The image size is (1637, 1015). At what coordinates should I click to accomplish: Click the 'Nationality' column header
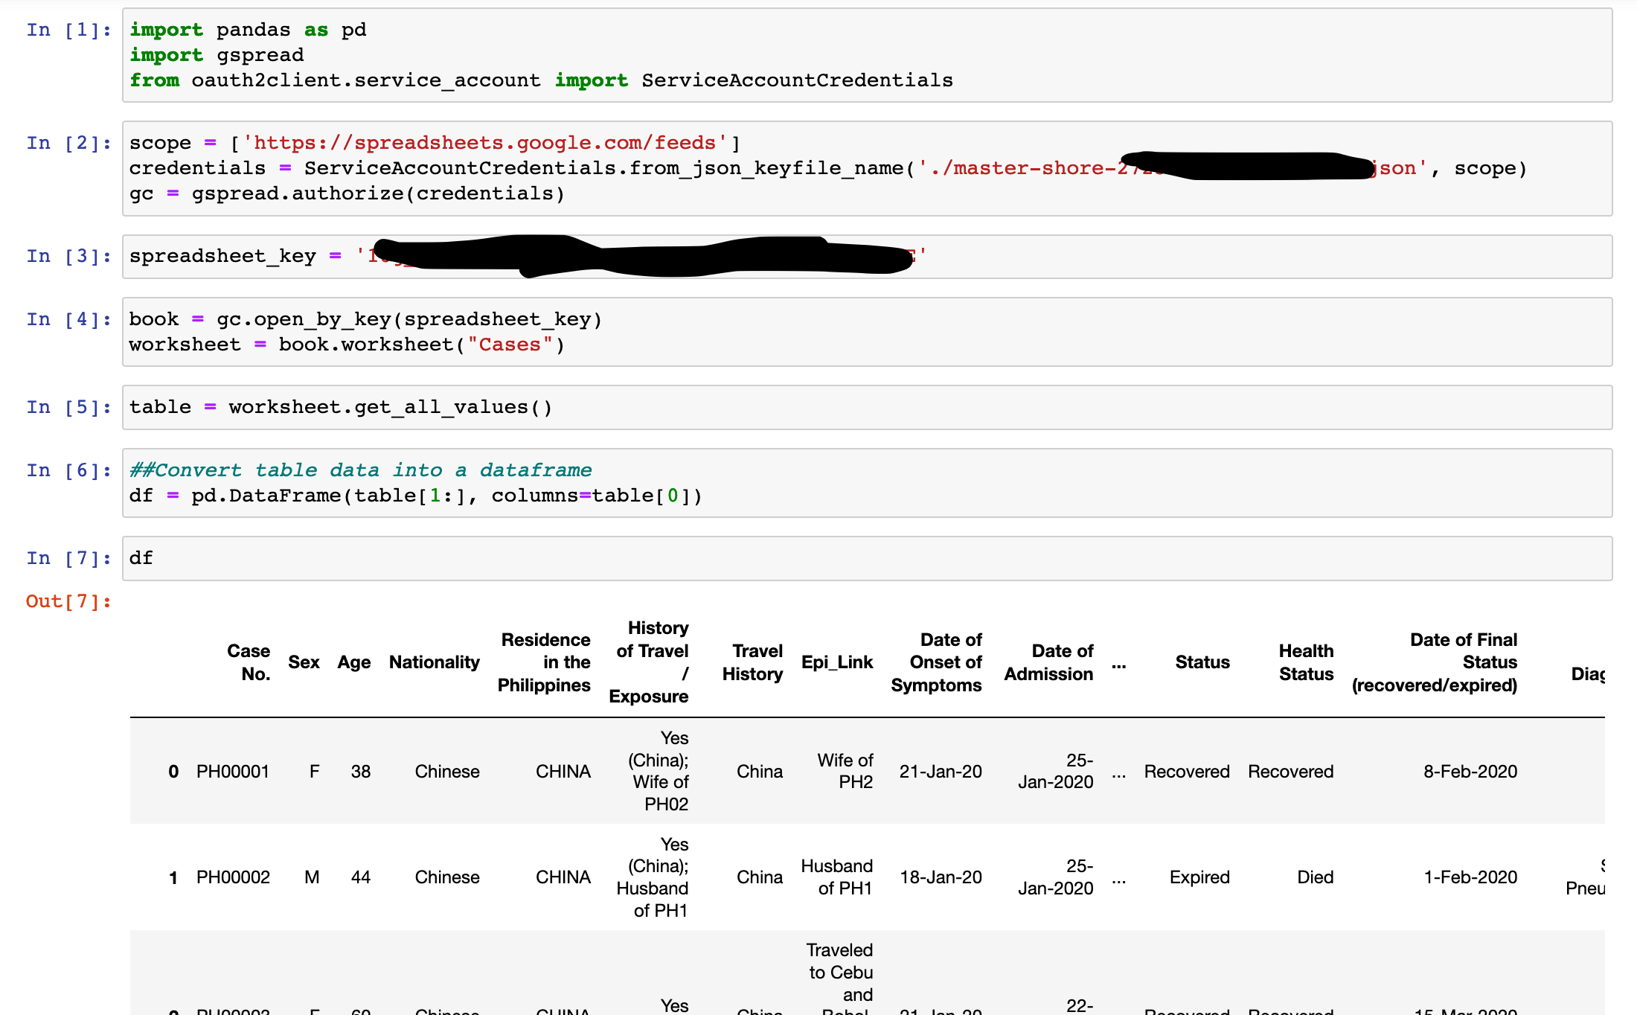coord(435,662)
